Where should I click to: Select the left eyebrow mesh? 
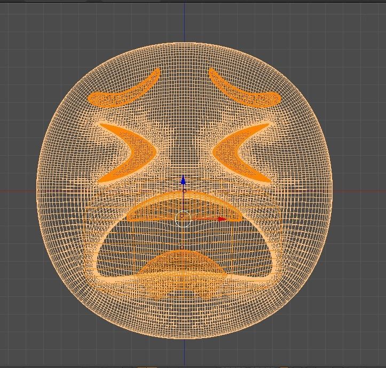[x=124, y=89]
